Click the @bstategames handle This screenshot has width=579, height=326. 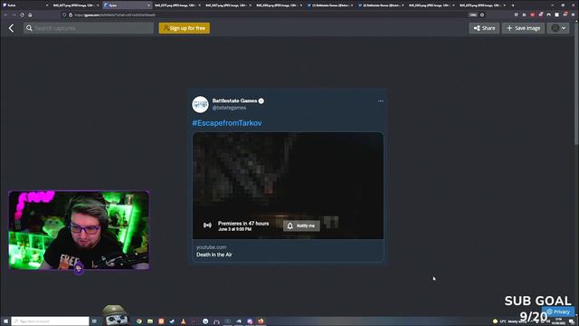tap(229, 108)
